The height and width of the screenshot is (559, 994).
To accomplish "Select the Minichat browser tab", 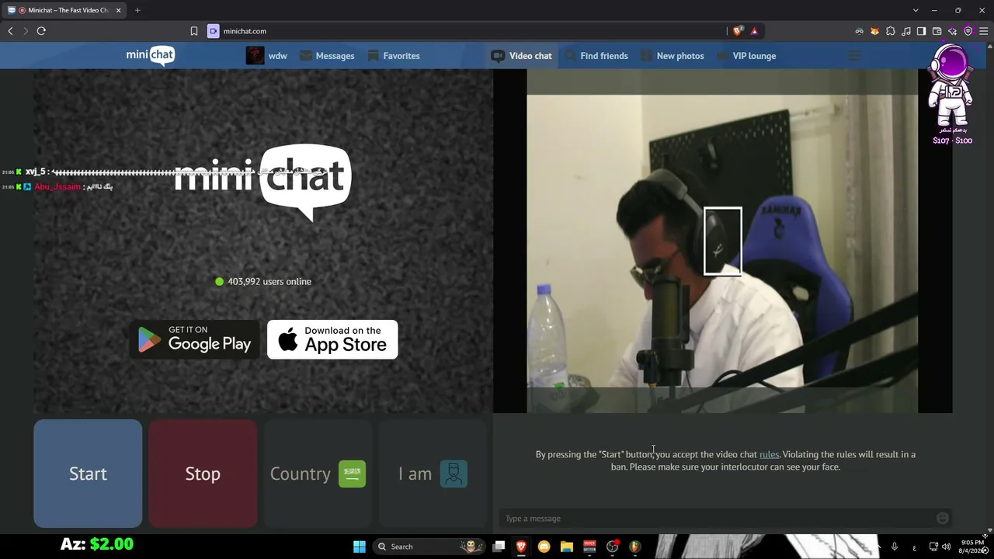I will (64, 10).
